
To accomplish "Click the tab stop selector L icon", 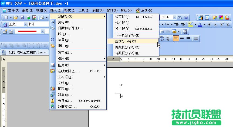I will pyautogui.click(x=4, y=59).
